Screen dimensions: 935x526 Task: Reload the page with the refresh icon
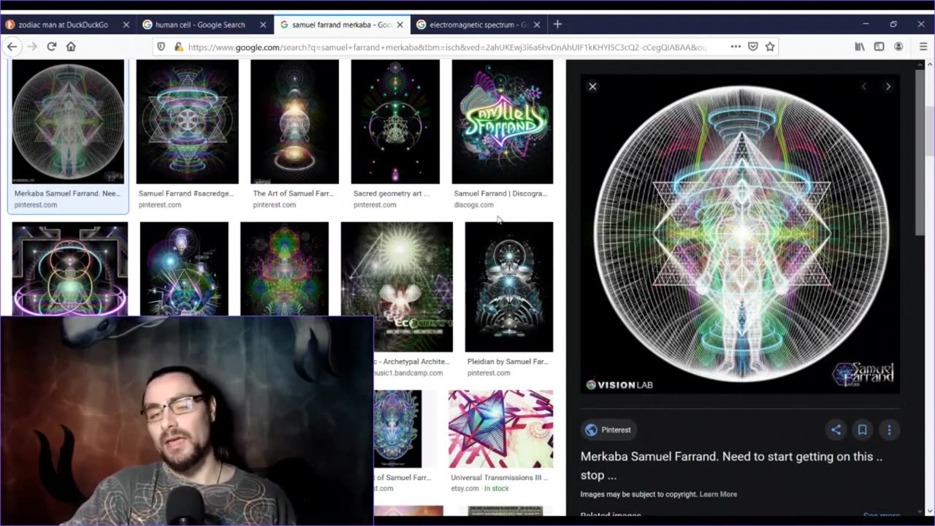pos(51,46)
